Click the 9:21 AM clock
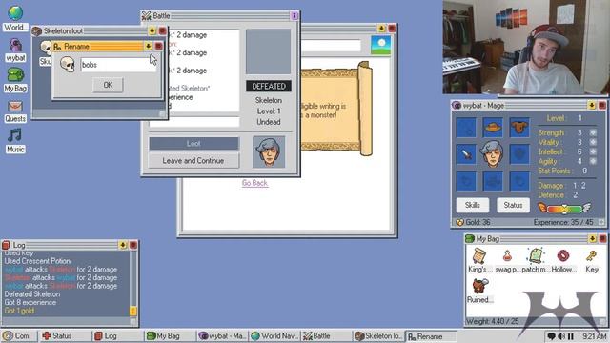The height and width of the screenshot is (343, 610). tap(595, 336)
